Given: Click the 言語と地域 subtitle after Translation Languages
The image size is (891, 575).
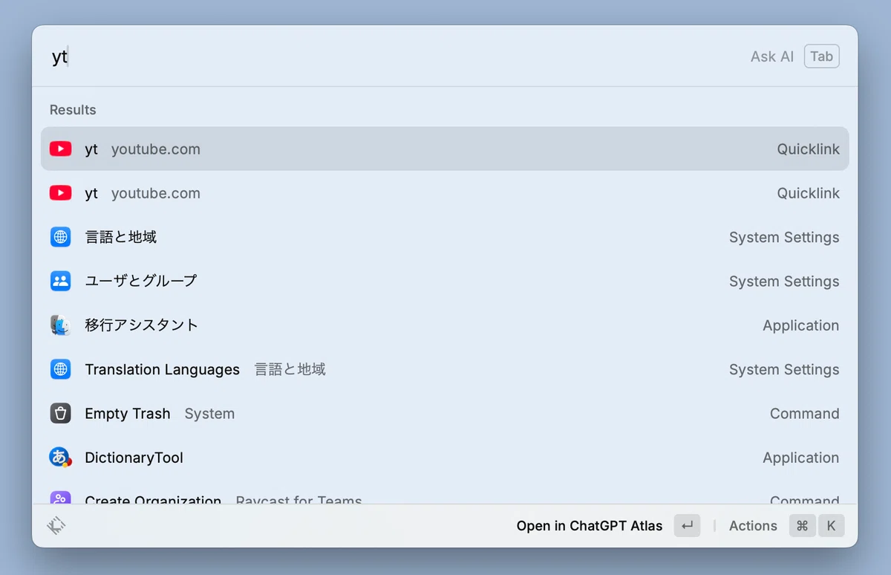Looking at the screenshot, I should (x=290, y=369).
